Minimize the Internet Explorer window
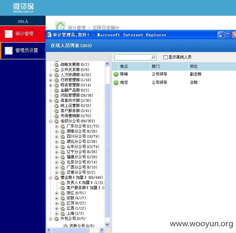 [221, 35]
